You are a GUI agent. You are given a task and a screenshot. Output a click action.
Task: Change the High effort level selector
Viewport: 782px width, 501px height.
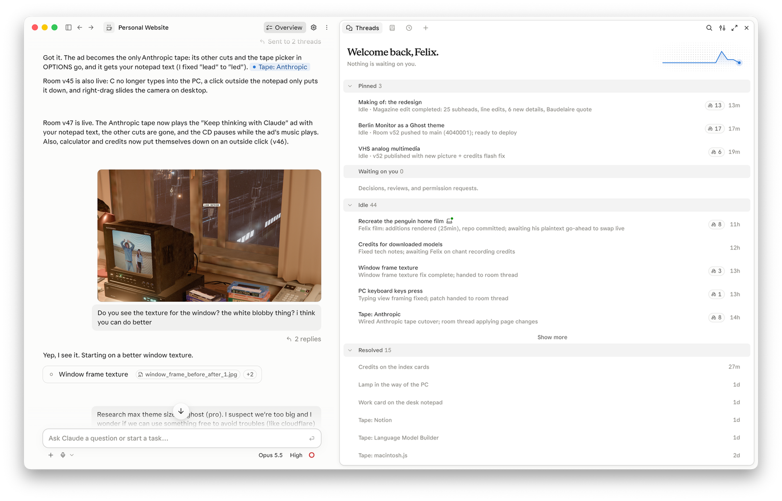tap(296, 455)
